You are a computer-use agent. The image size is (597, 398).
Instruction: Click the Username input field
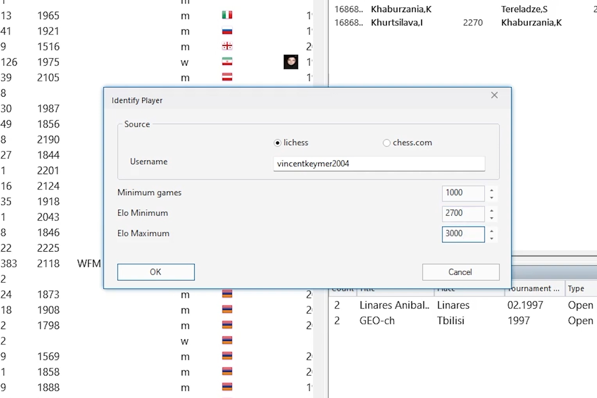(379, 164)
